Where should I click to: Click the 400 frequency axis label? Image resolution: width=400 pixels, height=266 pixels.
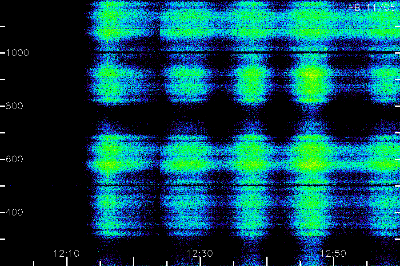[x=14, y=212]
